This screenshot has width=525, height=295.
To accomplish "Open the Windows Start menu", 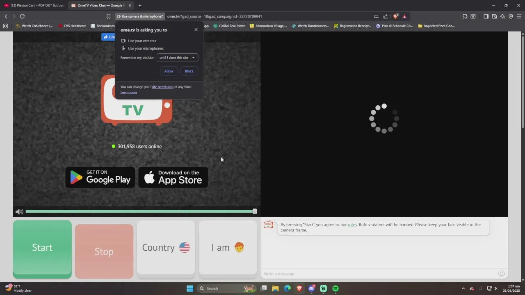I will 189,288.
